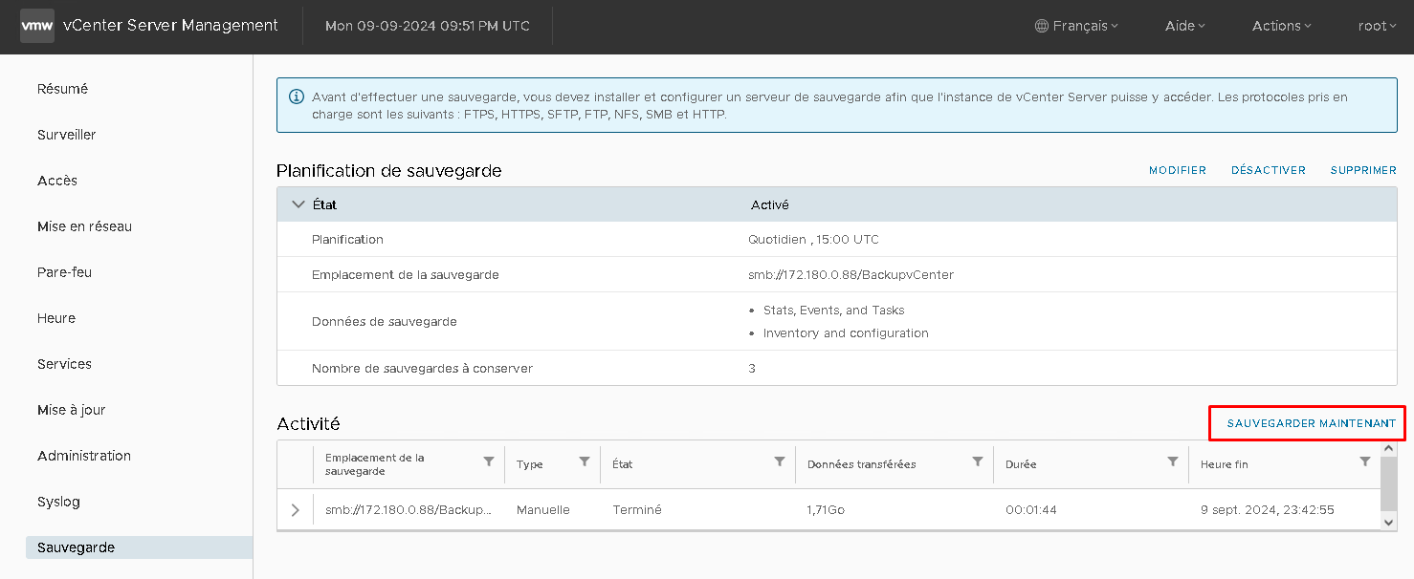Open the Français language dropdown
This screenshot has width=1414, height=579.
(1076, 26)
